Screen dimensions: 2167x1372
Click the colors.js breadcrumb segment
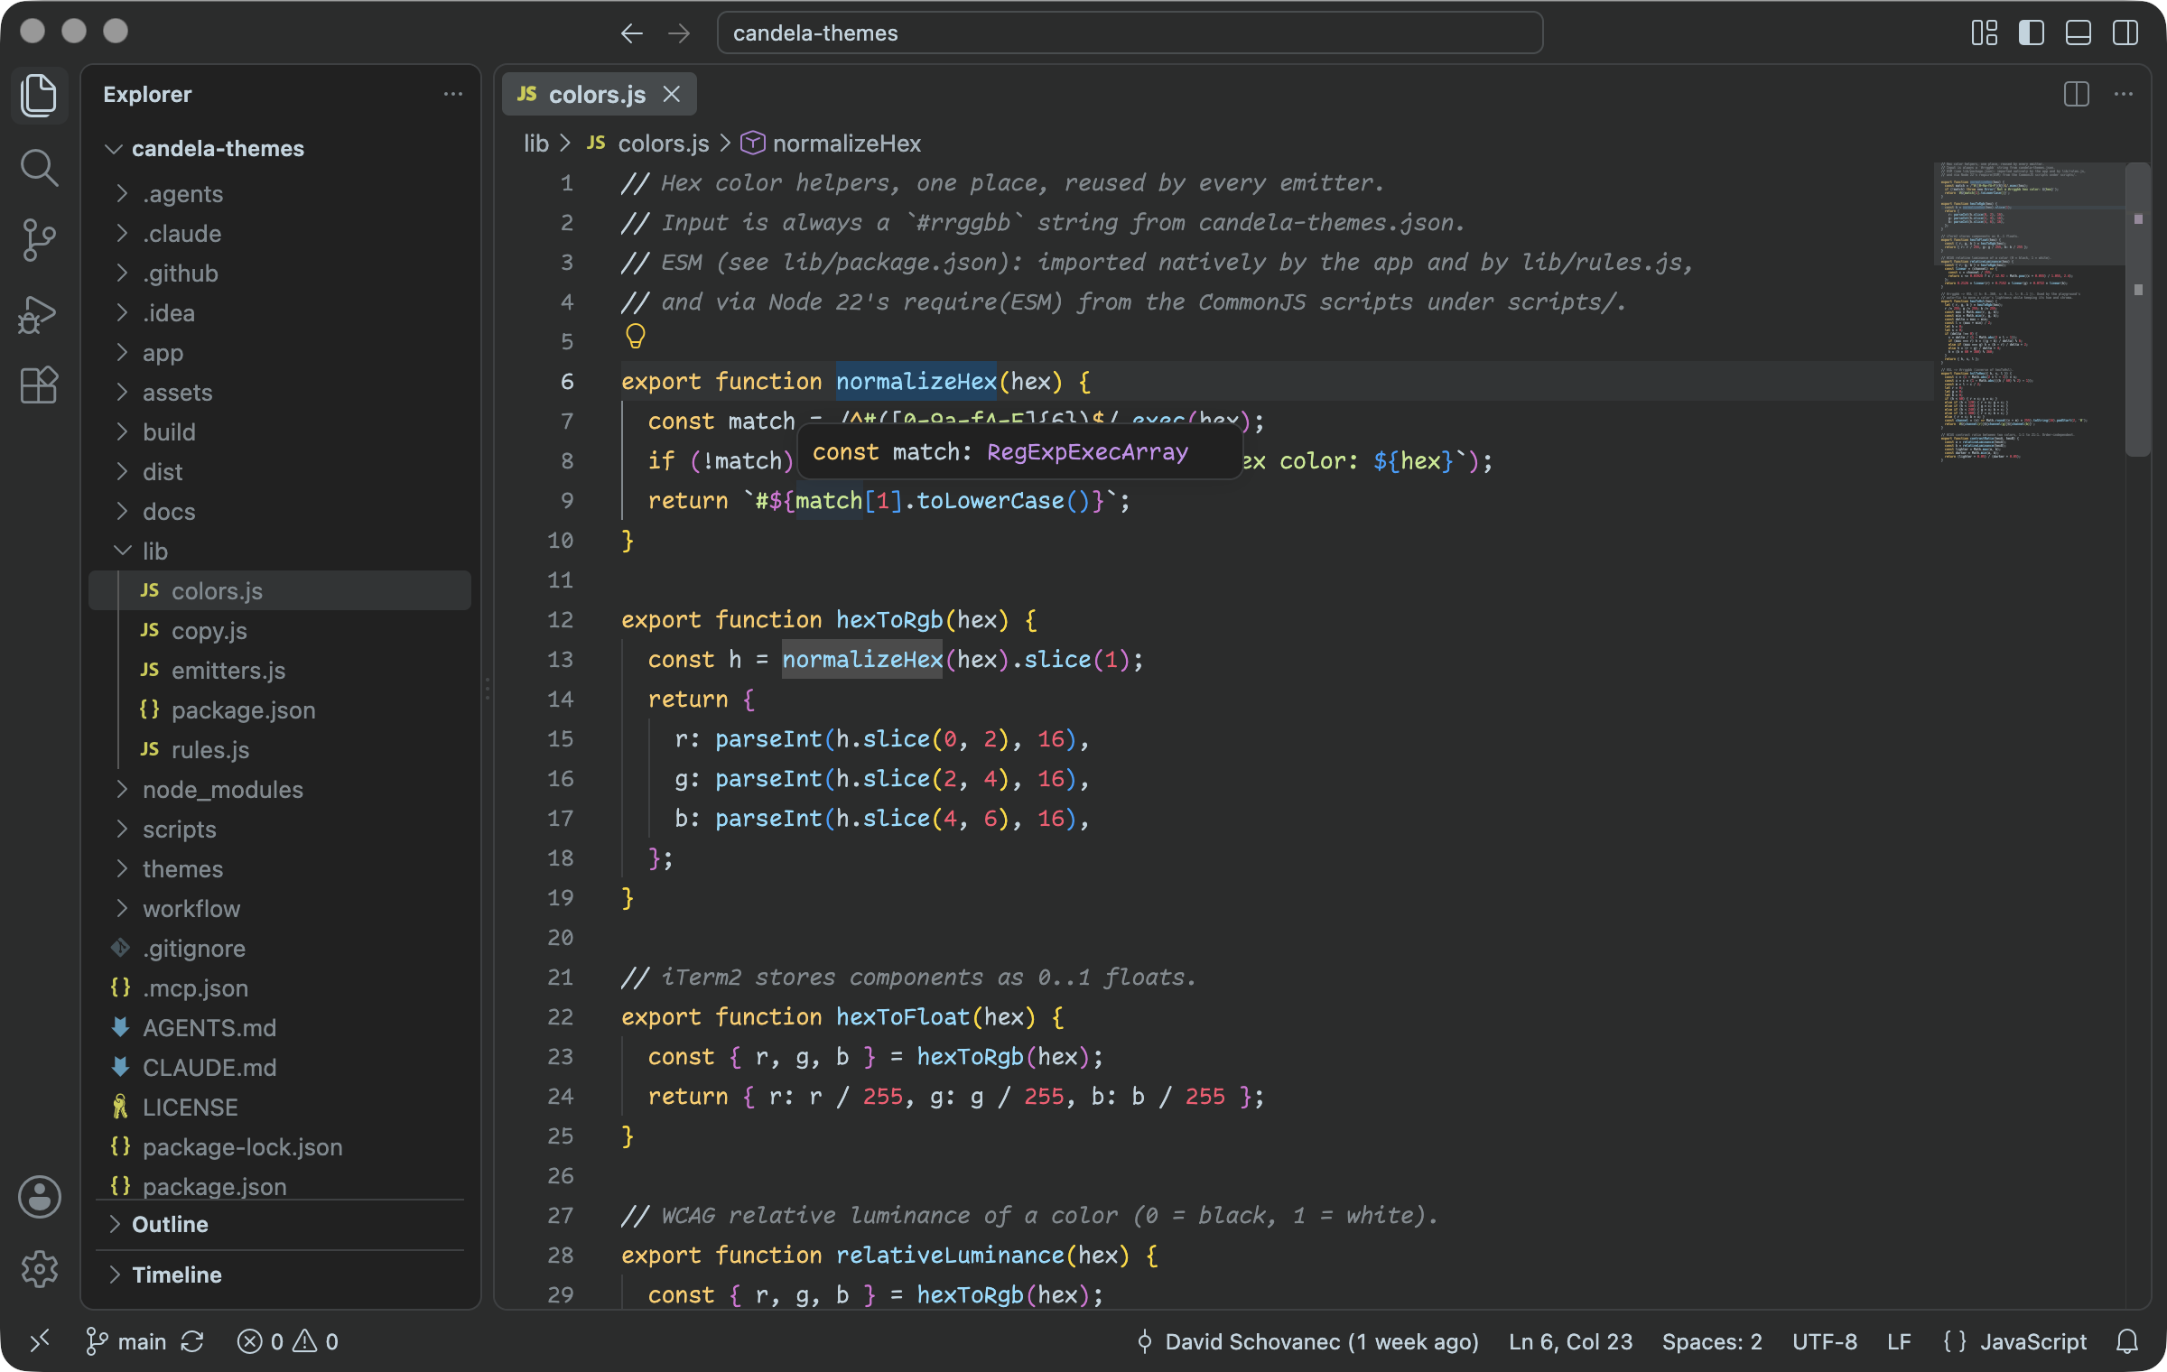[x=647, y=144]
